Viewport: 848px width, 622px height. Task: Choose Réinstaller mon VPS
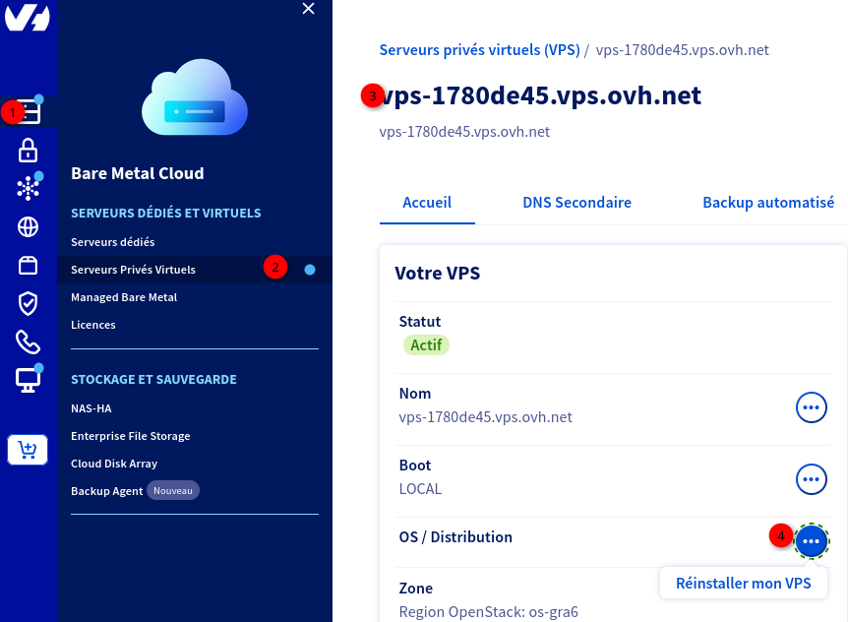[x=744, y=583]
